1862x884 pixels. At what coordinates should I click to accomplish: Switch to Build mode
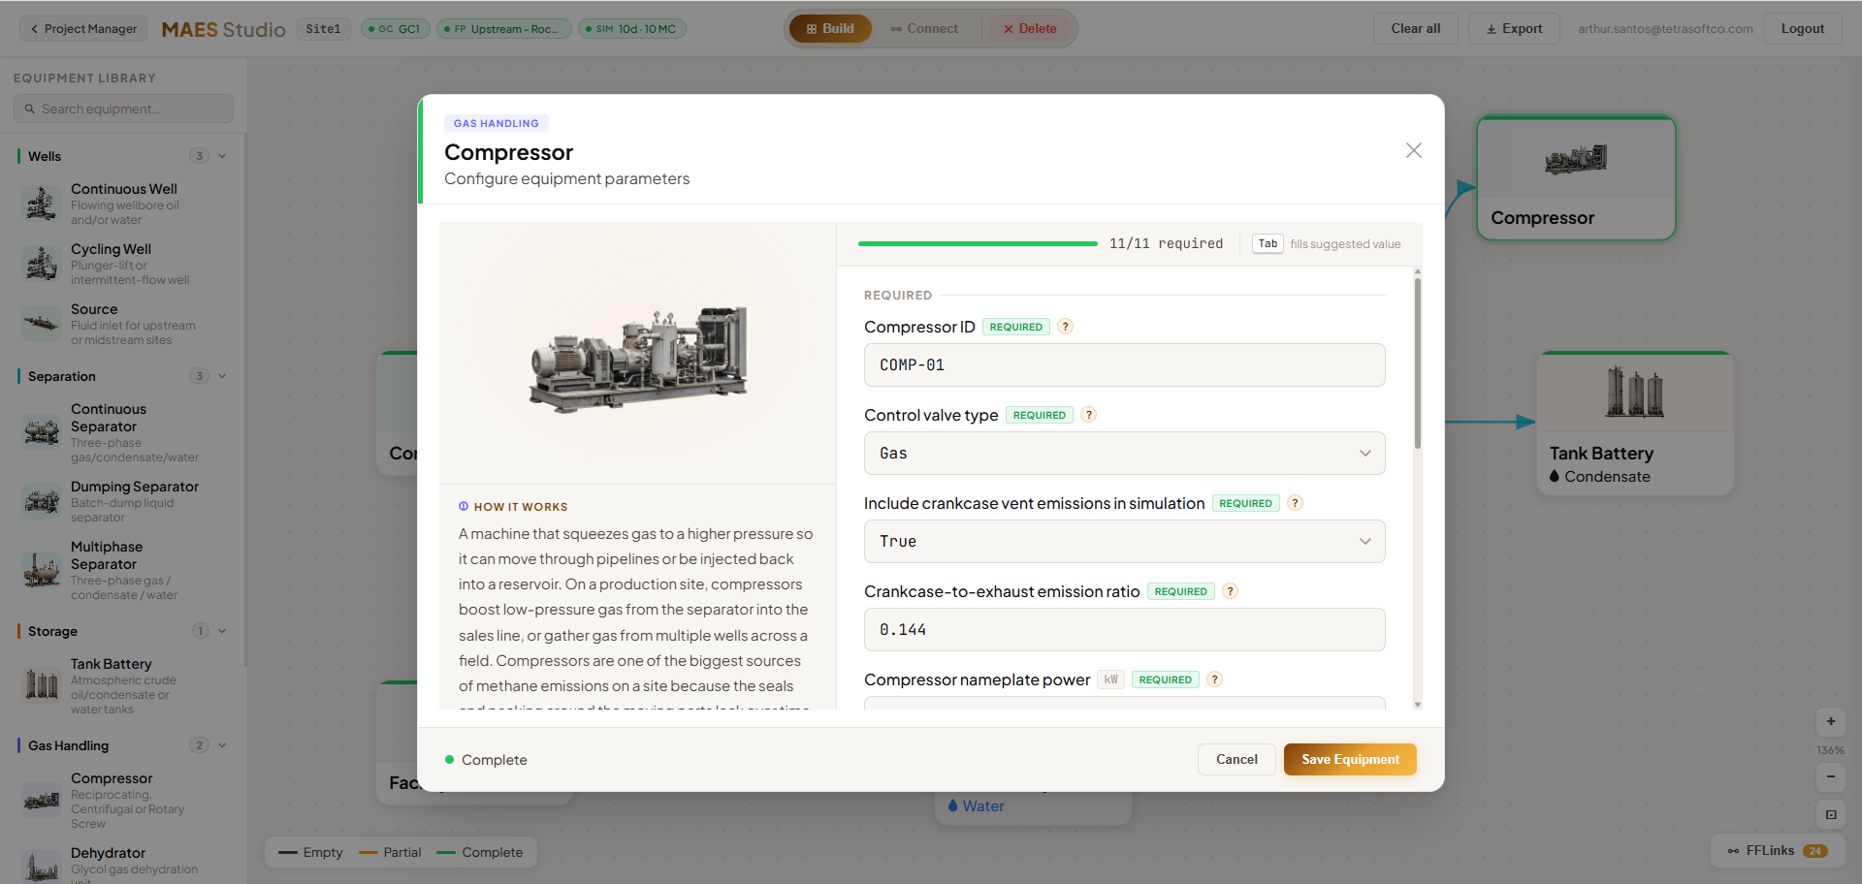pos(830,29)
